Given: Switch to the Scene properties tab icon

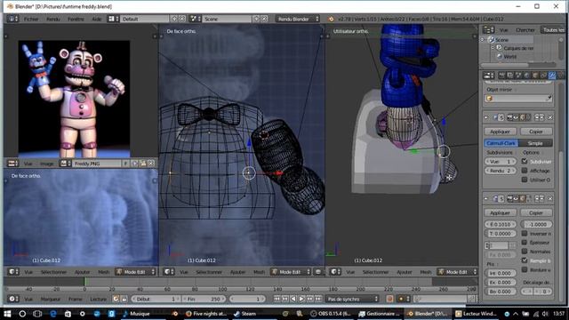Looking at the screenshot, I should click(518, 76).
